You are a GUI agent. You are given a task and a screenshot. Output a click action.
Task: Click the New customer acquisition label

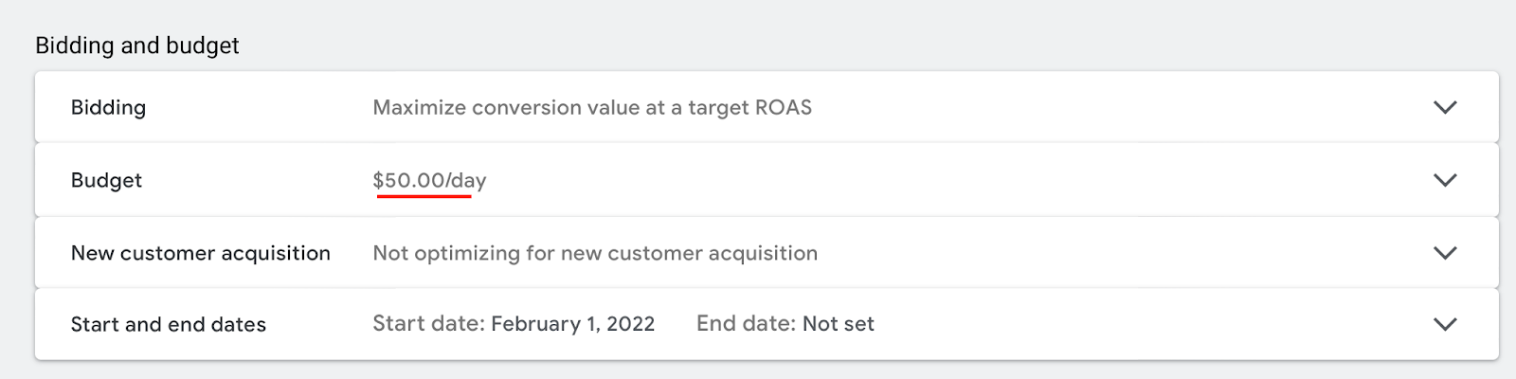[x=200, y=253]
